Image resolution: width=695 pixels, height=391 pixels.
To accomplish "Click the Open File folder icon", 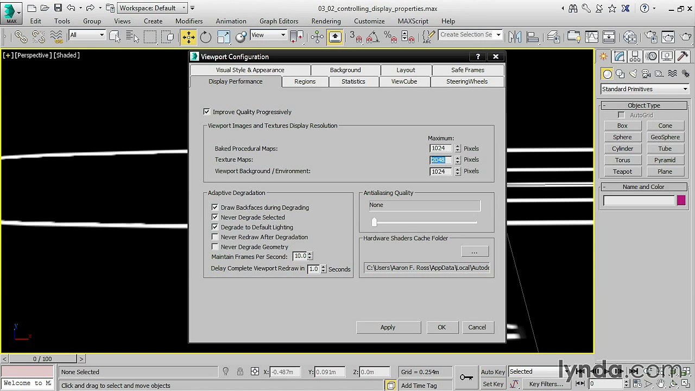I will (45, 8).
